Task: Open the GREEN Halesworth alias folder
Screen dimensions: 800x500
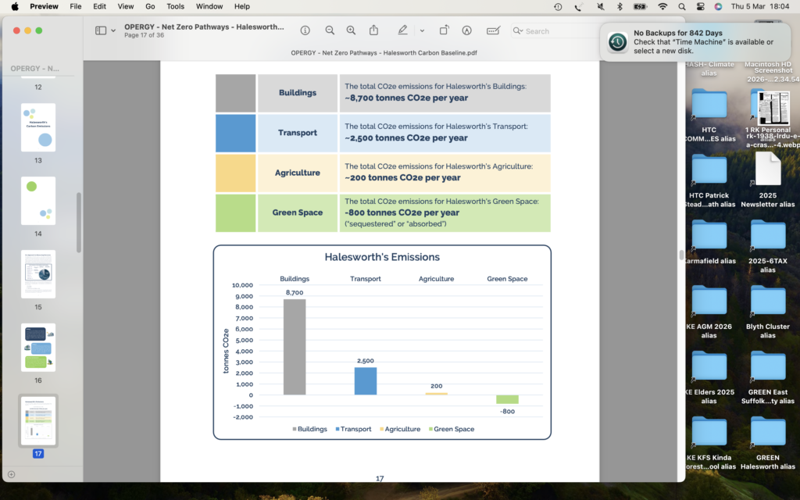Action: coord(767,432)
